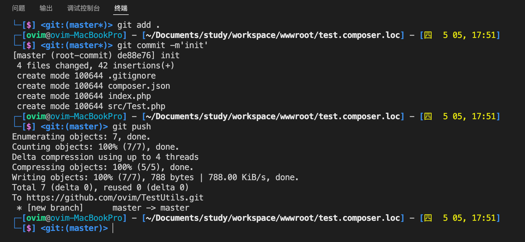Select the 终端 tab
Viewport: 525px width, 242px height.
coord(121,8)
